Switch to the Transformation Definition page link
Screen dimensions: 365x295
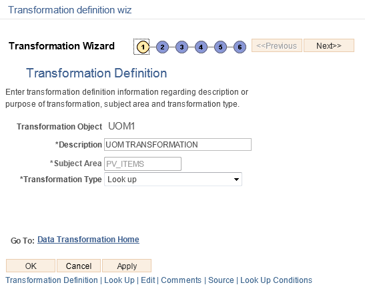[x=51, y=280]
